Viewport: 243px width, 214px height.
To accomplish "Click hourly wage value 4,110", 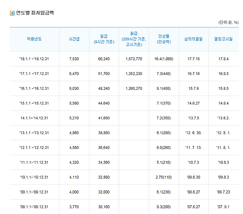I will [74, 177].
